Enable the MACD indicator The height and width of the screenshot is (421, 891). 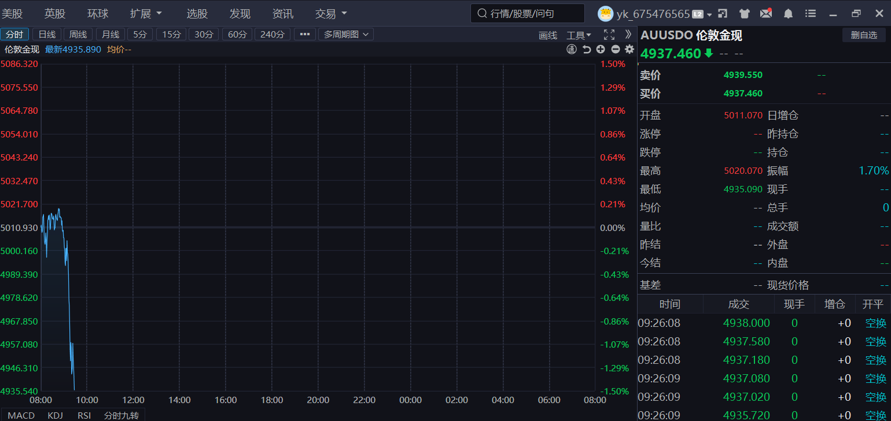coord(21,415)
